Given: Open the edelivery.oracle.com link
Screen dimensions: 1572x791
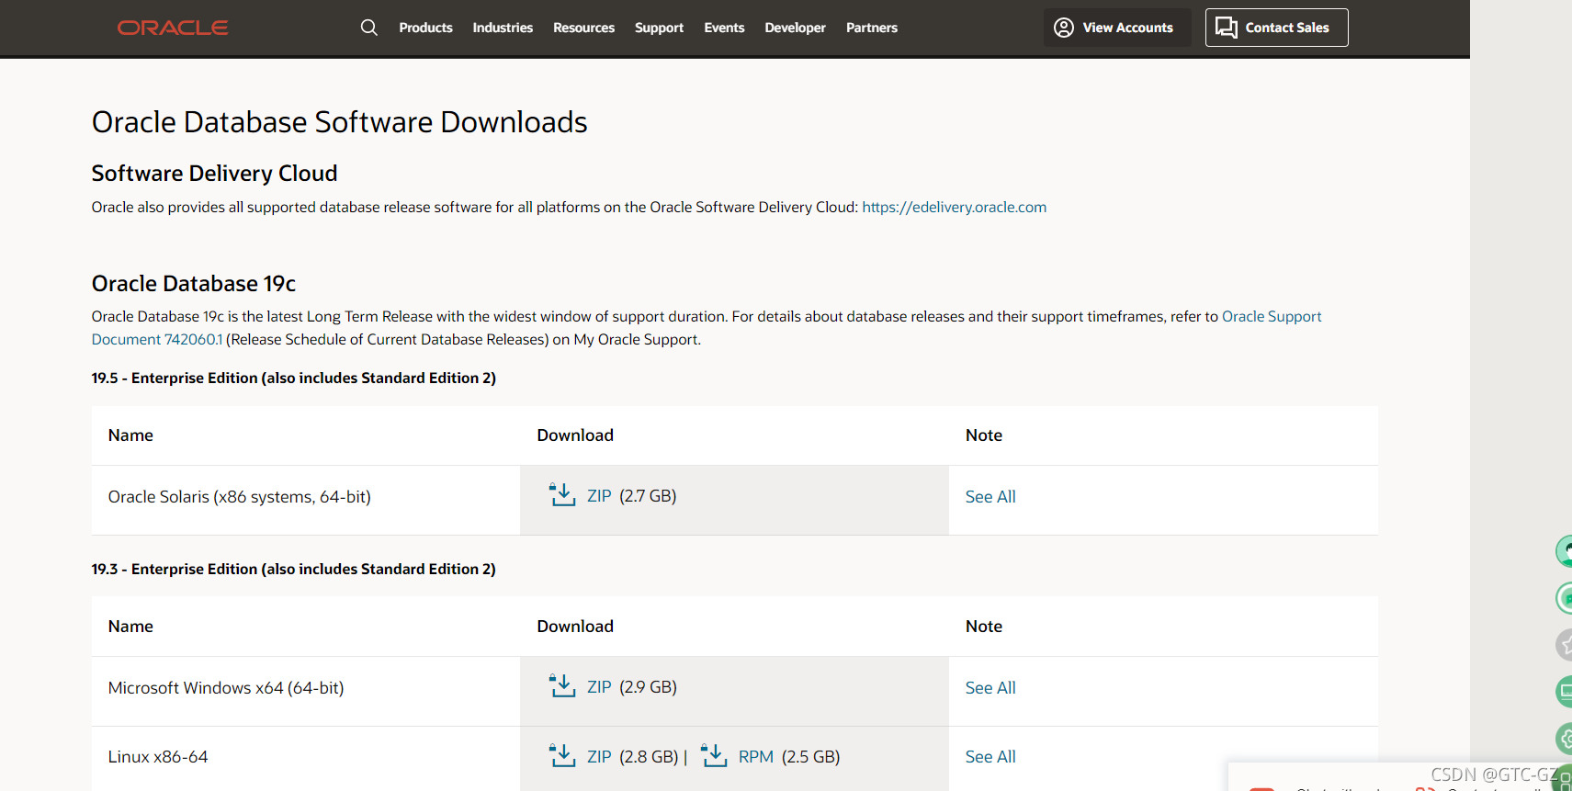Looking at the screenshot, I should pyautogui.click(x=954, y=207).
